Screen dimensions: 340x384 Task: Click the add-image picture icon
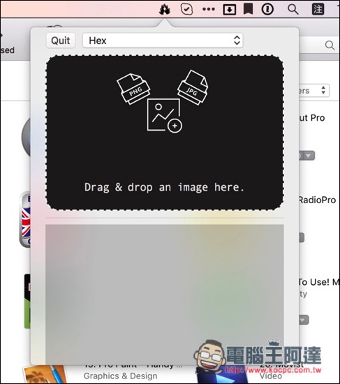(x=165, y=116)
